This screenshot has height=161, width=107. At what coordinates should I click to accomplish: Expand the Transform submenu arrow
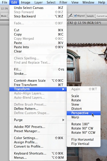(63, 89)
